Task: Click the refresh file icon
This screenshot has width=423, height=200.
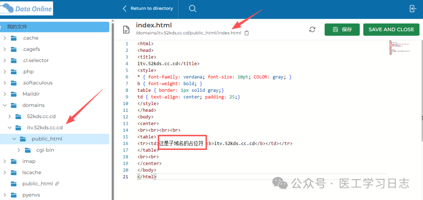Action: click(x=312, y=30)
